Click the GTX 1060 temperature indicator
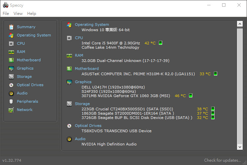This screenshot has height=165, width=247. coord(191,96)
